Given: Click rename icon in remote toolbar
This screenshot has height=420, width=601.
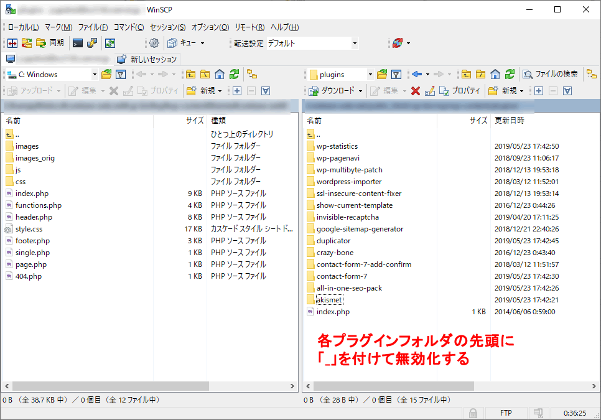Looking at the screenshot, I should (430, 90).
